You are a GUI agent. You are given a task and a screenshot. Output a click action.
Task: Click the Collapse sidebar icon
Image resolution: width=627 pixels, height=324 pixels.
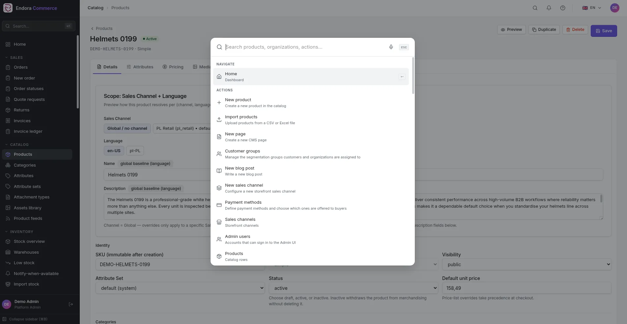pos(4,319)
